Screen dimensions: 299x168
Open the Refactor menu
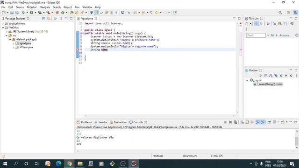pos(32,7)
